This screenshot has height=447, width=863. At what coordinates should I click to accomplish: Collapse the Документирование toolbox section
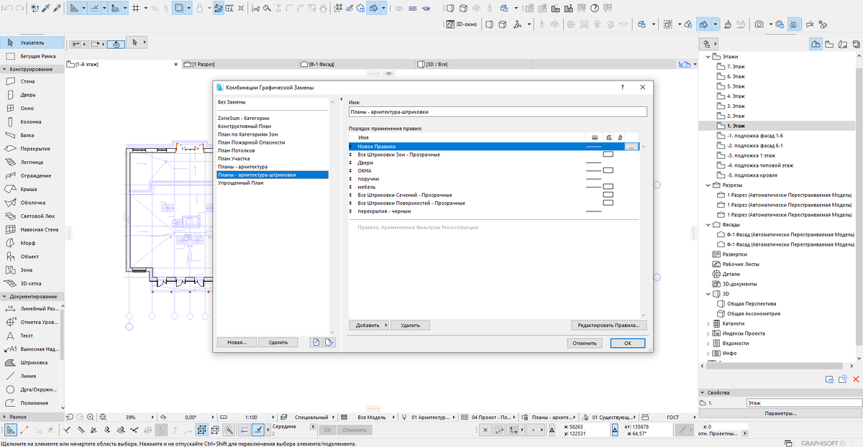pyautogui.click(x=4, y=296)
